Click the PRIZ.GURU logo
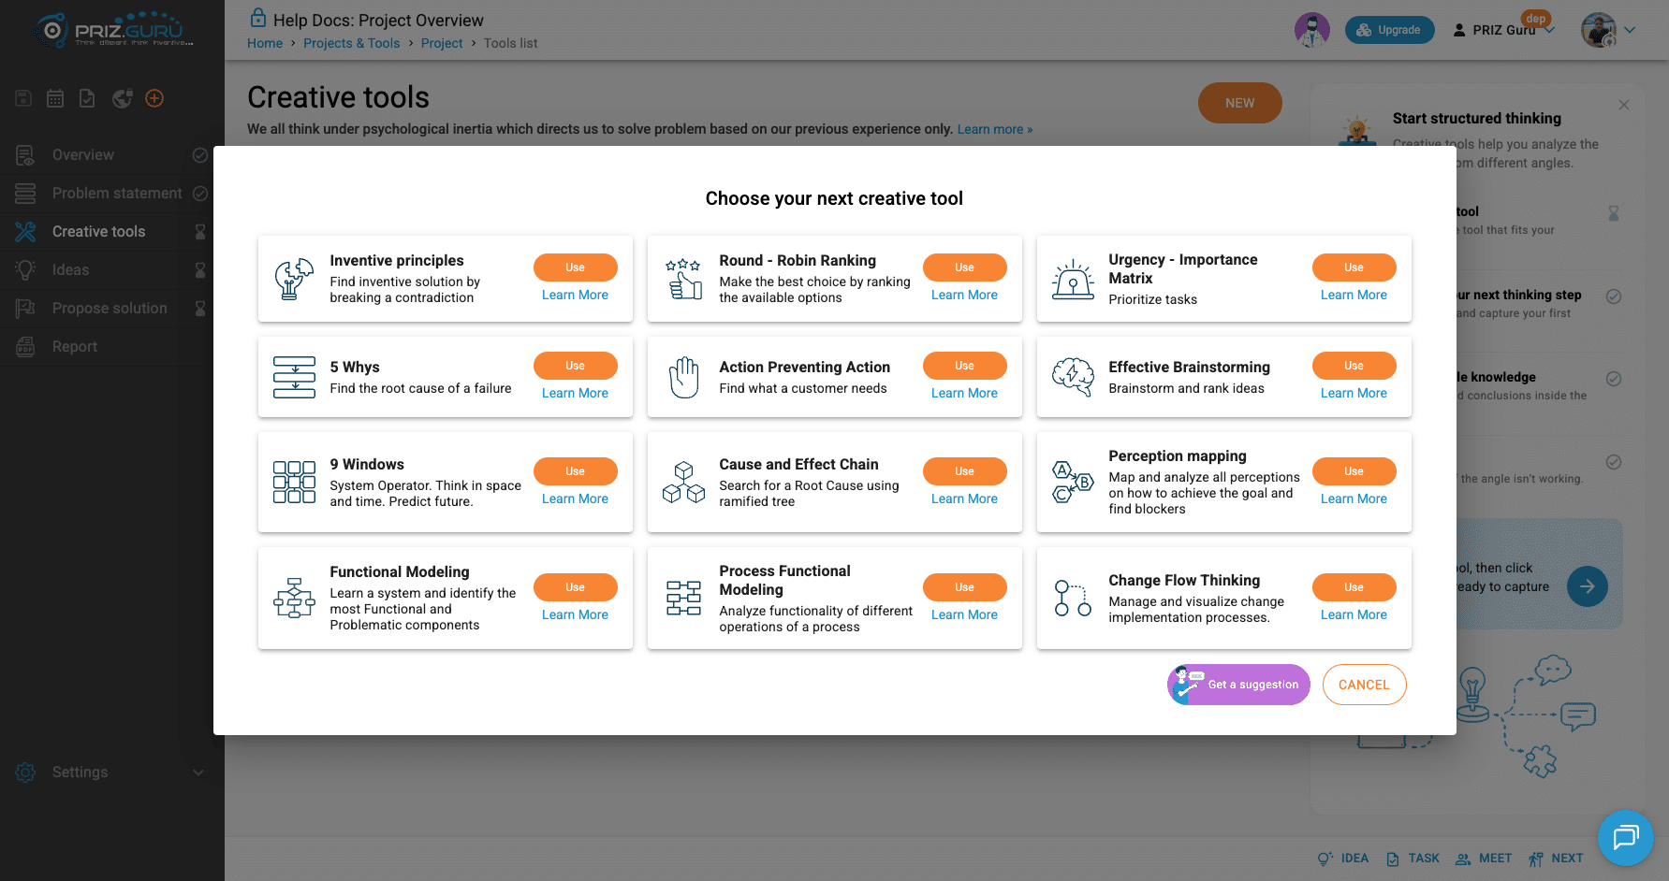The image size is (1669, 881). click(x=112, y=30)
